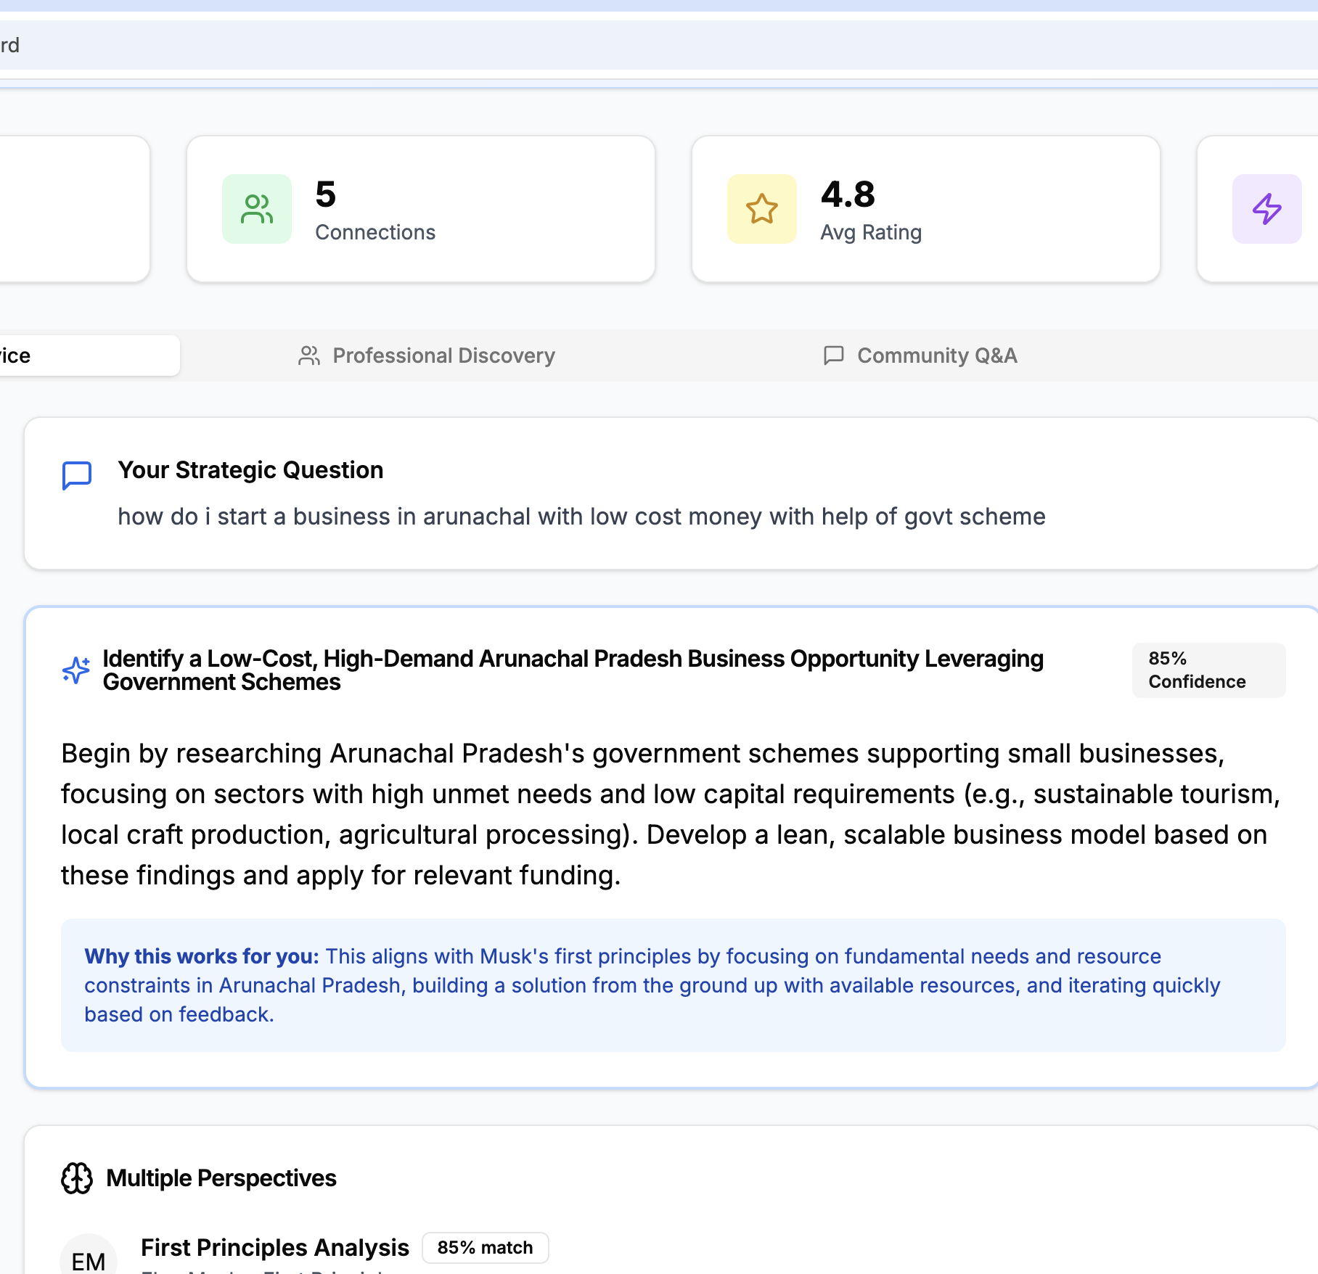Click the purple lightning bolt icon
Viewport: 1318px width, 1274px height.
click(x=1267, y=209)
